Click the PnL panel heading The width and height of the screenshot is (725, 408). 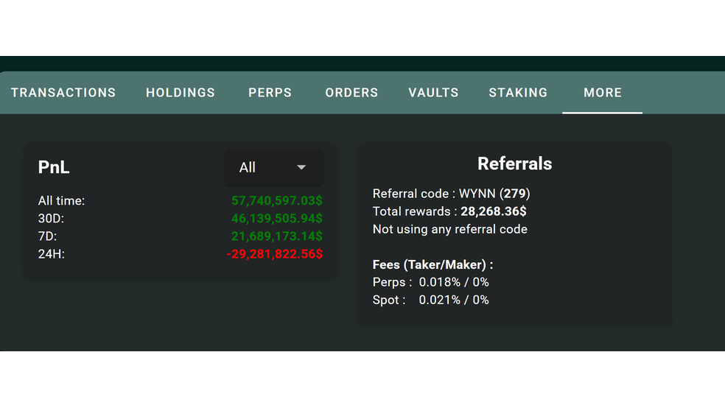coord(54,167)
